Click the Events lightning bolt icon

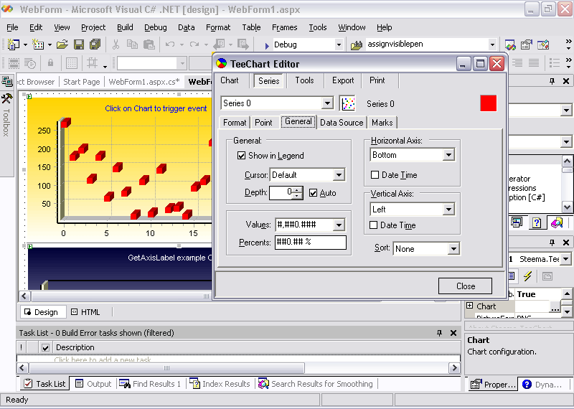click(x=527, y=276)
